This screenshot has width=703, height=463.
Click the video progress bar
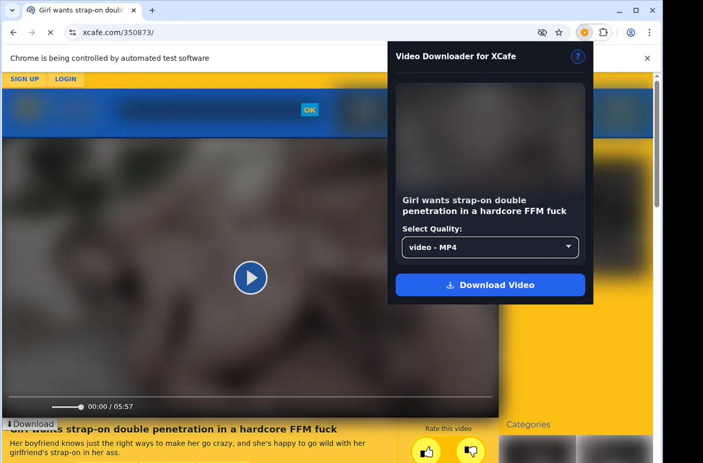pos(250,397)
